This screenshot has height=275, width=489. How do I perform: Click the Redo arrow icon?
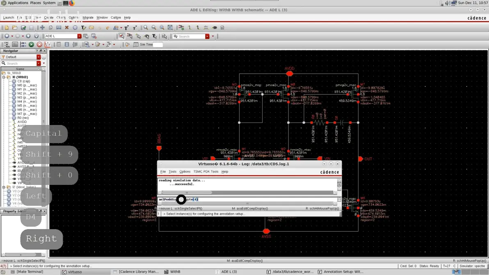(107, 28)
